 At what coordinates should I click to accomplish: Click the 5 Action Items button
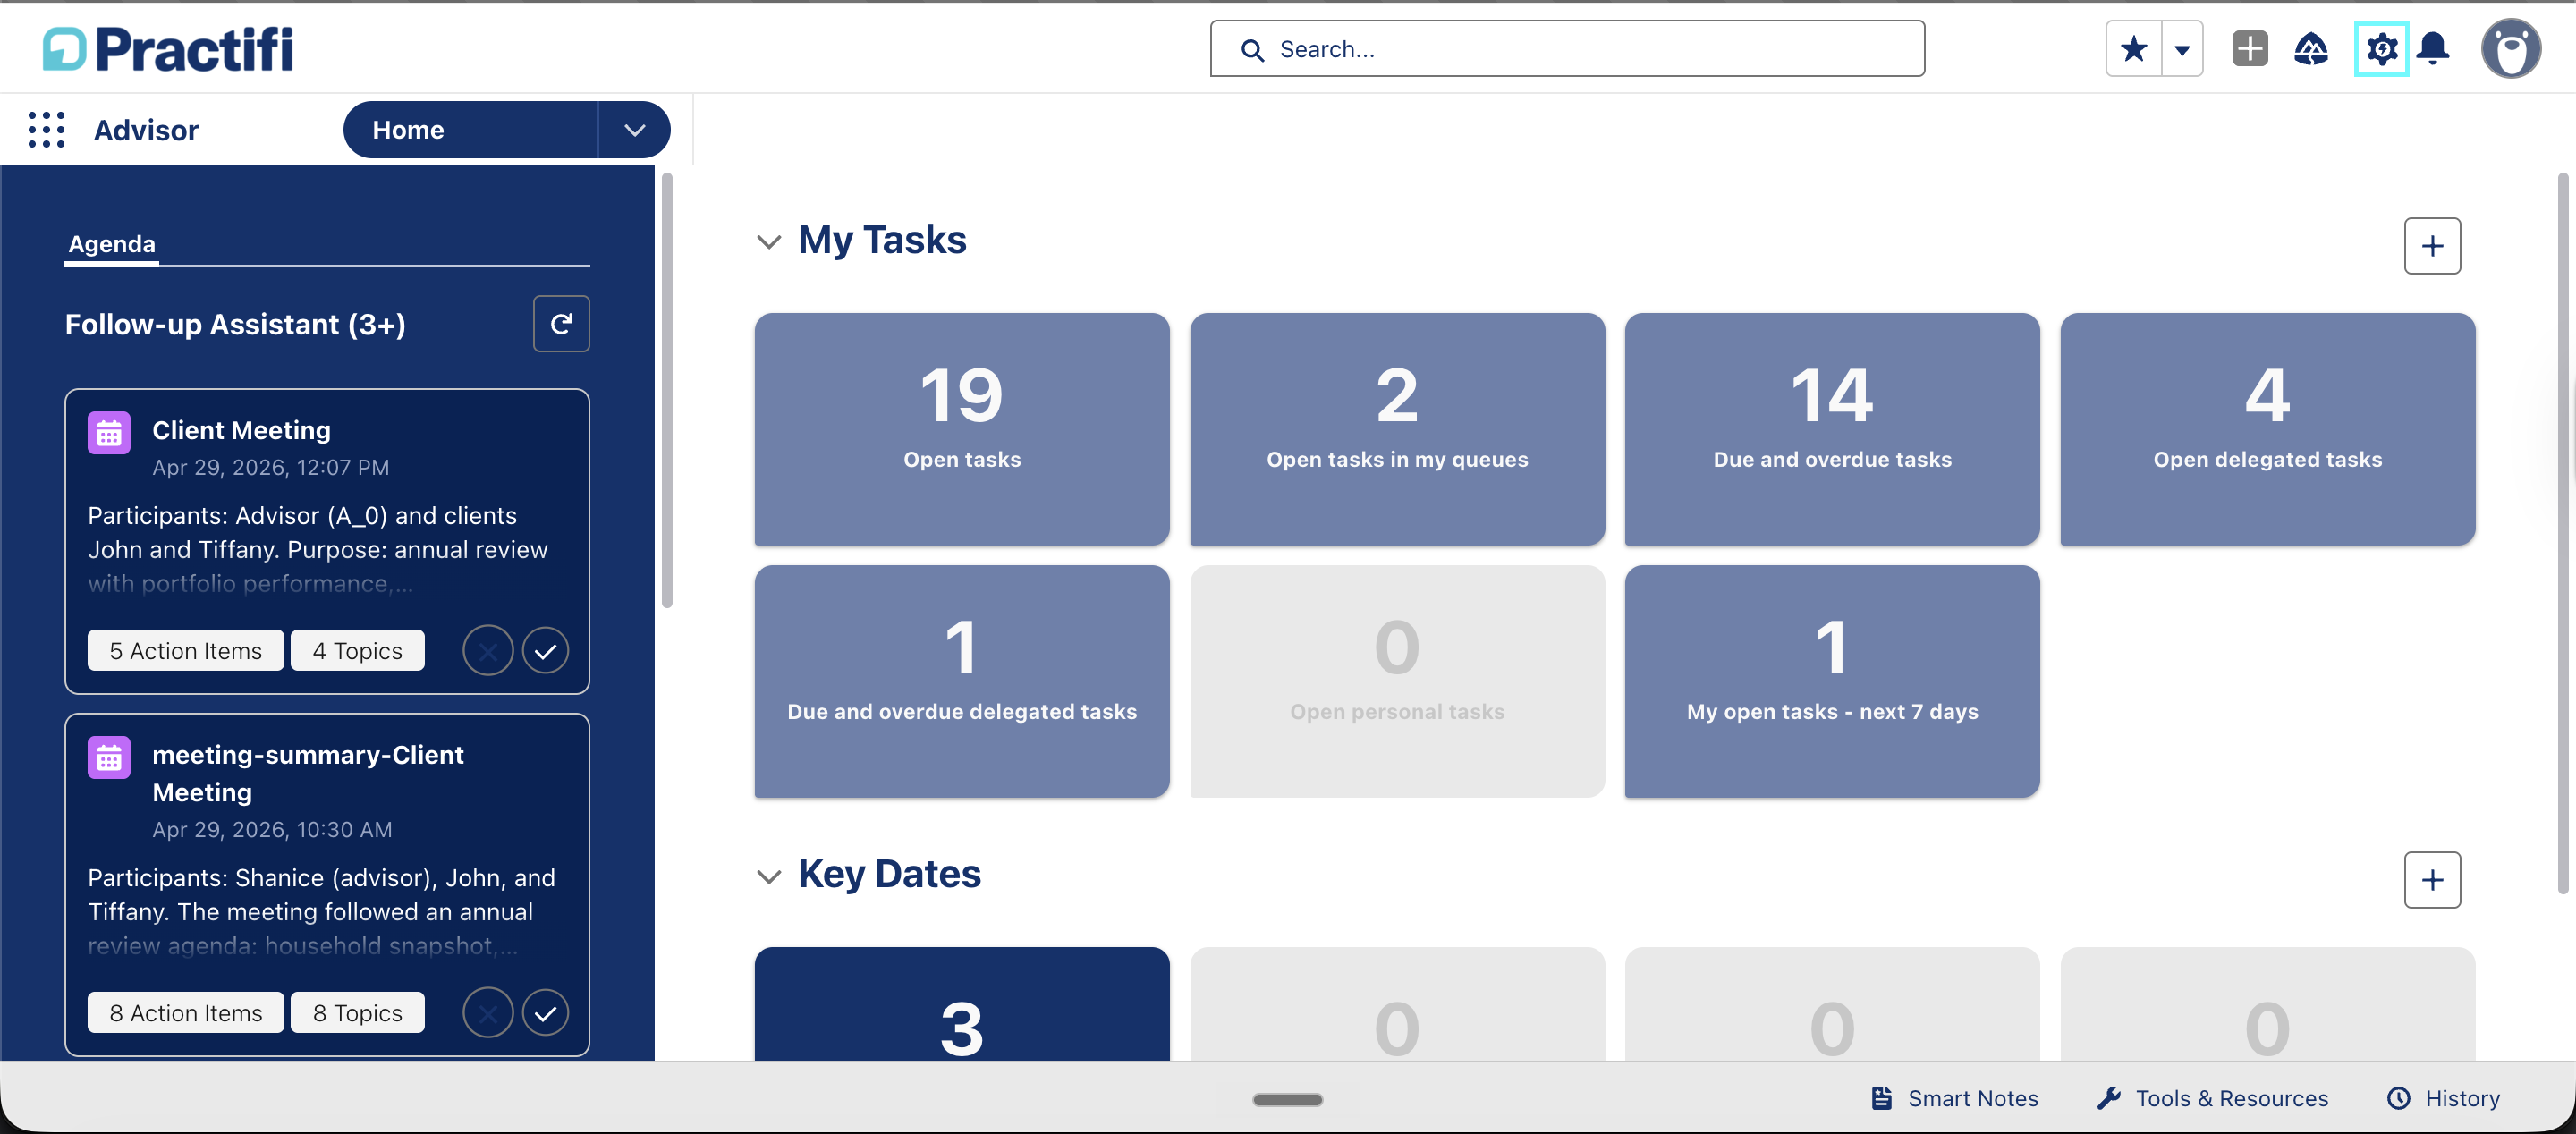[186, 651]
